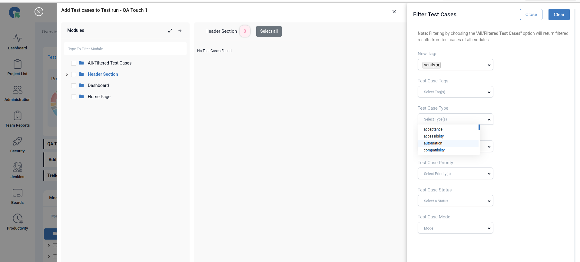
Task: Check the All/Filtered Test Cases checkbox
Action: click(x=74, y=63)
